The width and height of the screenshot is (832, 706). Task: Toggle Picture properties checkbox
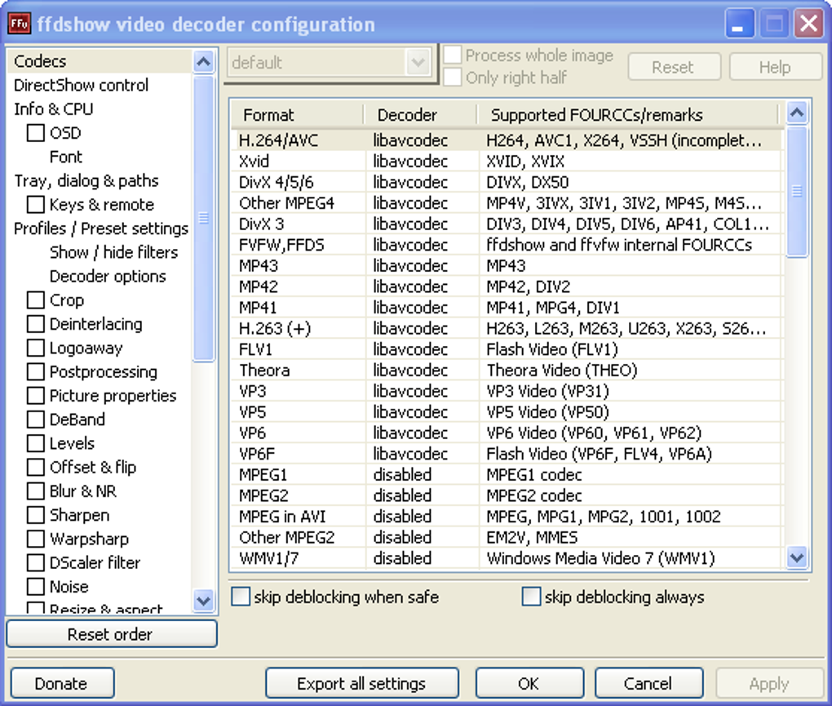[x=36, y=396]
